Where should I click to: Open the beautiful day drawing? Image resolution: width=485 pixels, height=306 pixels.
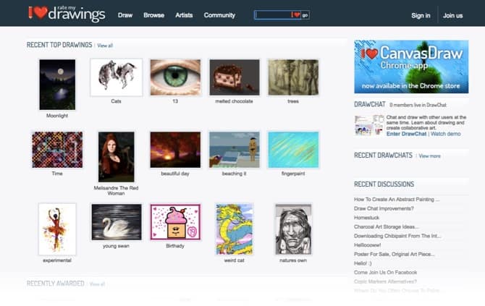point(175,150)
